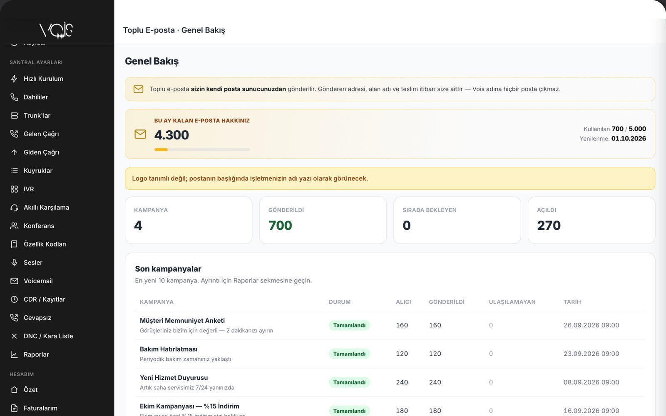Click the Giden Çağrı arrow icon
Image resolution: width=666 pixels, height=416 pixels.
click(14, 152)
